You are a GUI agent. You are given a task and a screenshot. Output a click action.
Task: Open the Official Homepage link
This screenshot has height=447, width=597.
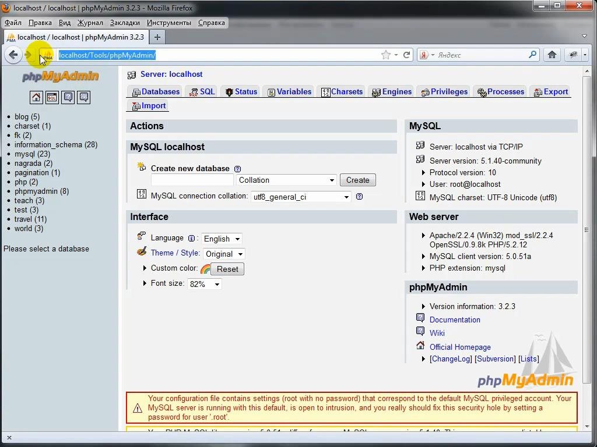tap(460, 347)
